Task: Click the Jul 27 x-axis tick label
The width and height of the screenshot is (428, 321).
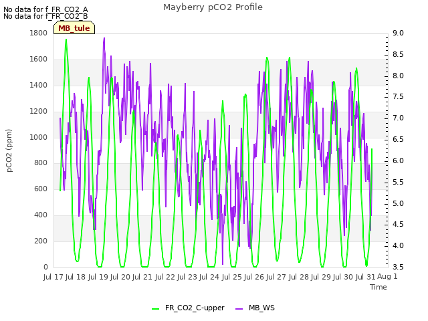Action: [x=276, y=277]
